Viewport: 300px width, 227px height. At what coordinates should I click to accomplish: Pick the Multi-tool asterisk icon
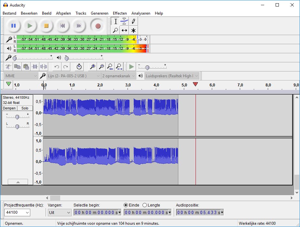tap(133, 30)
